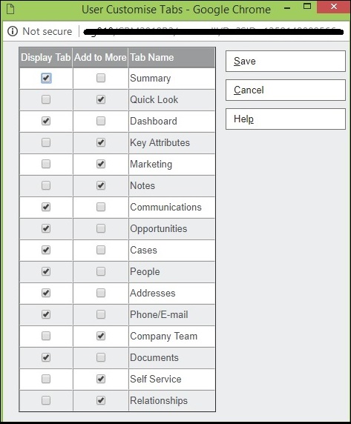The height and width of the screenshot is (424, 351).
Task: Disable Add to More for Notes
Action: point(101,185)
